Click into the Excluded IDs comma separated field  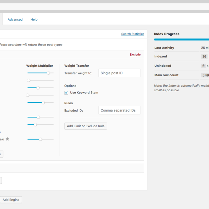(119, 110)
